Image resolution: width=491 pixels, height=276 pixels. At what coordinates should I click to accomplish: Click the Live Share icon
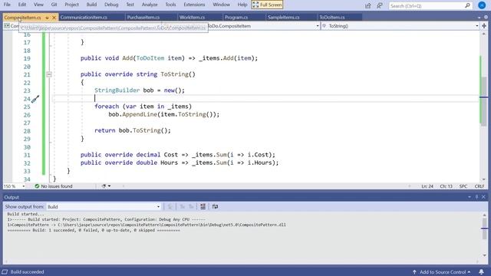pyautogui.click(x=368, y=5)
